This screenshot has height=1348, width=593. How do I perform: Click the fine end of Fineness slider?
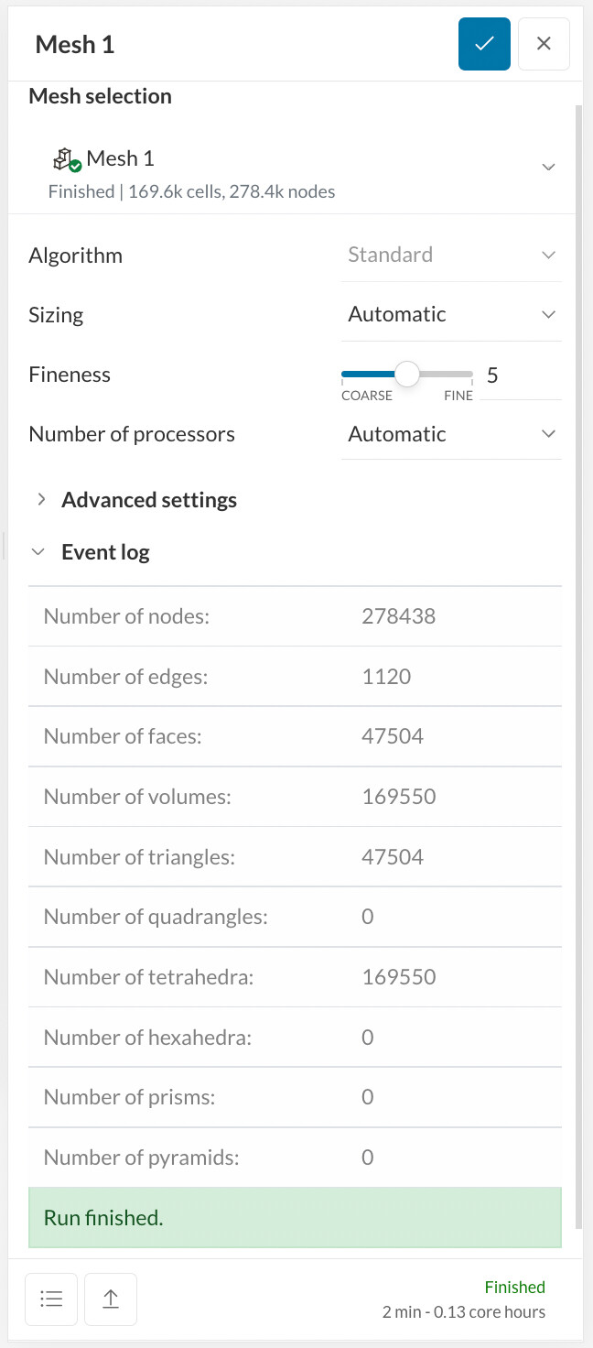[469, 374]
